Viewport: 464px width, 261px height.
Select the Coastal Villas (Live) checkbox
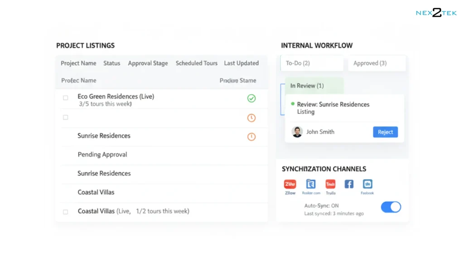65,212
